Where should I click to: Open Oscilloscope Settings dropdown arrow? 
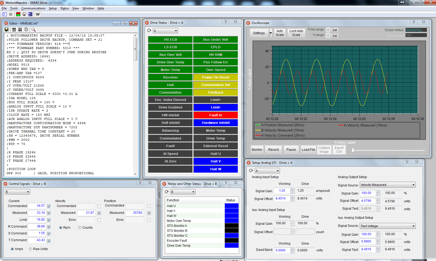pyautogui.click(x=271, y=33)
